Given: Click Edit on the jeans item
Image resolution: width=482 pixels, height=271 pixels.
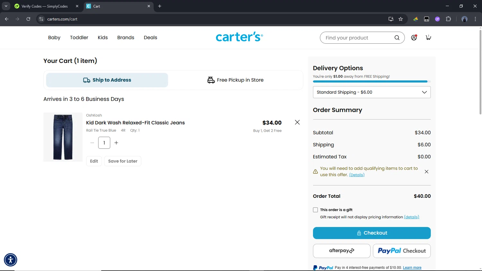Looking at the screenshot, I should point(94,161).
